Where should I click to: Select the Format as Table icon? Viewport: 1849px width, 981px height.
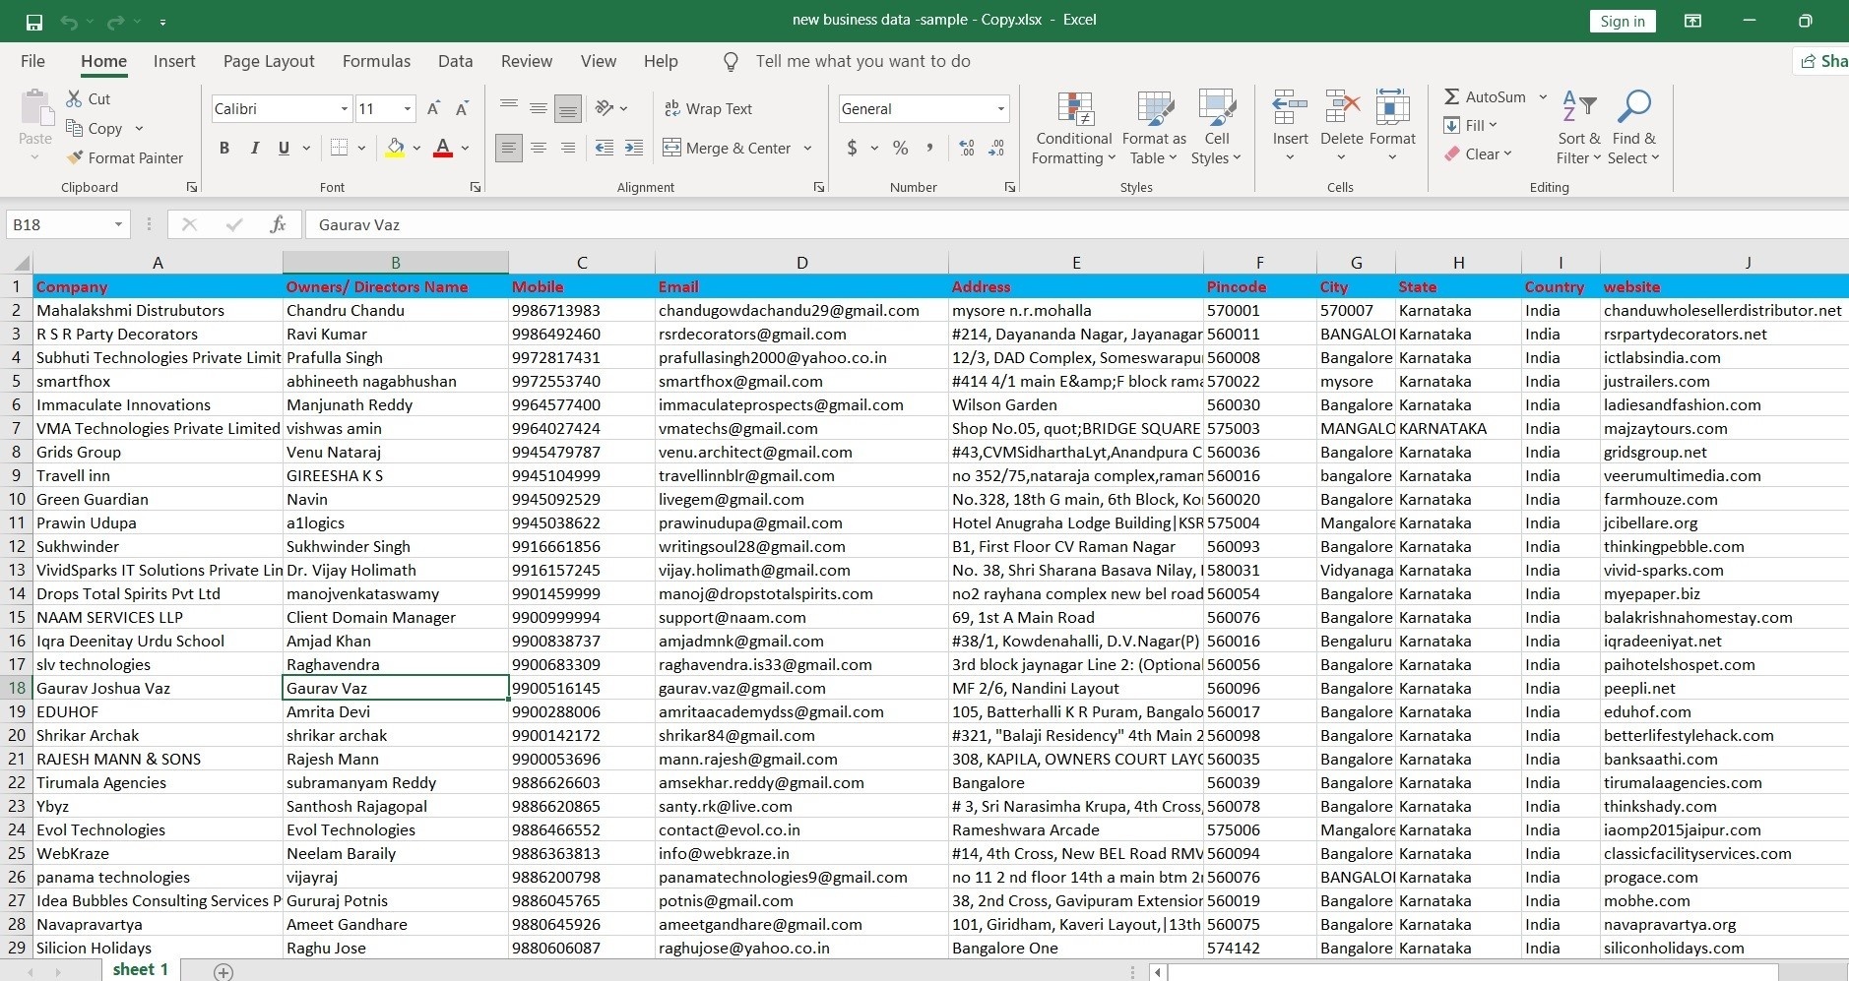point(1152,126)
